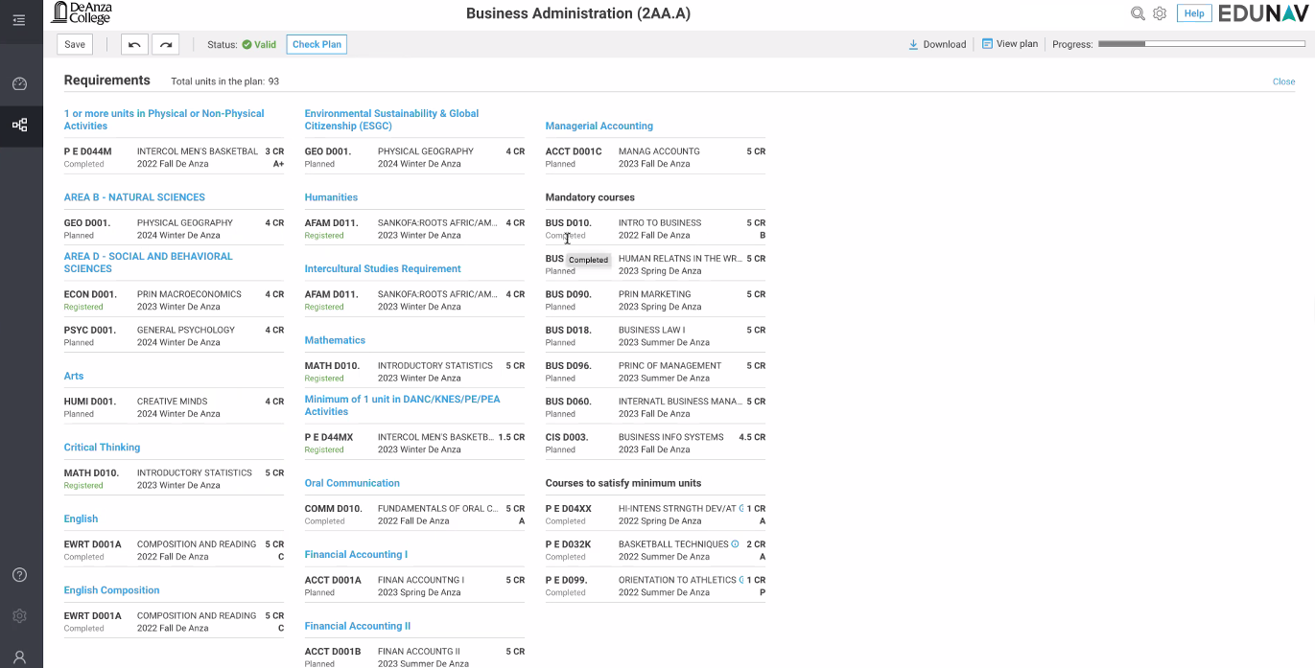The height and width of the screenshot is (668, 1315).
Task: Open the Financial Accounting I requirement link
Action: pos(356,555)
